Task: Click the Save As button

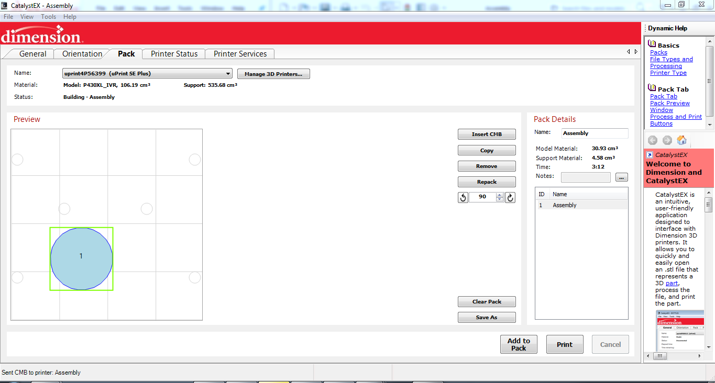Action: (x=487, y=317)
